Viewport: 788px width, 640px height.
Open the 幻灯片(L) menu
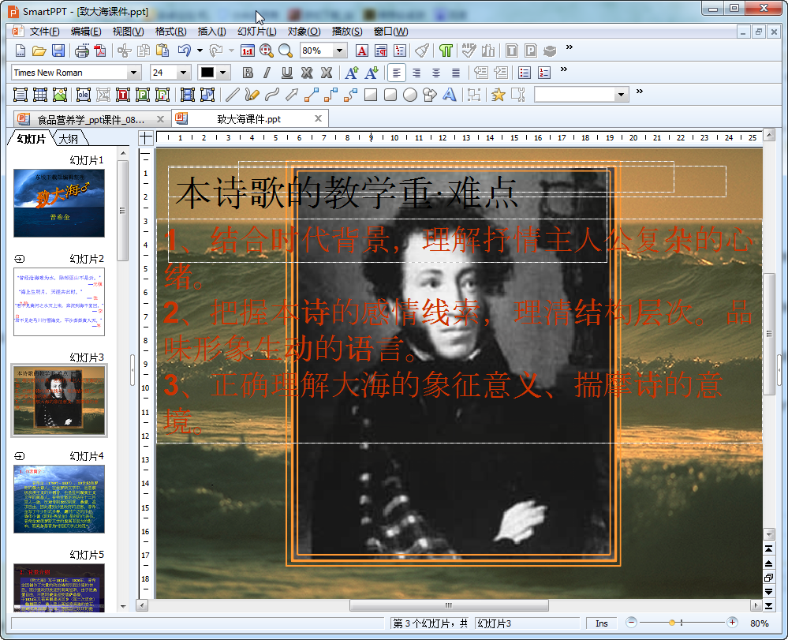pos(257,31)
